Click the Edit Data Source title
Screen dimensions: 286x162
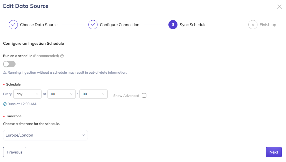point(26,6)
